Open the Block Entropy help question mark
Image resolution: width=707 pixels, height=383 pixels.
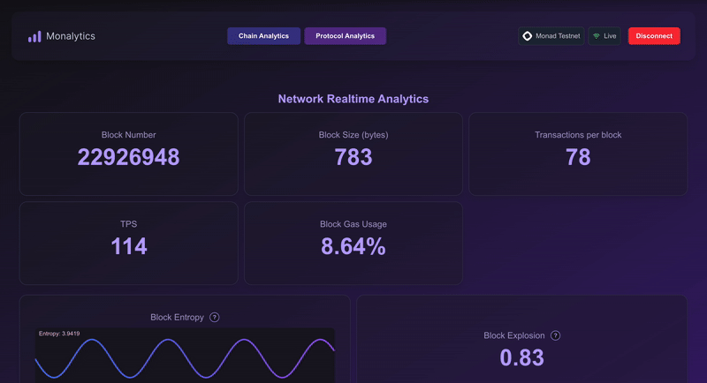point(215,318)
